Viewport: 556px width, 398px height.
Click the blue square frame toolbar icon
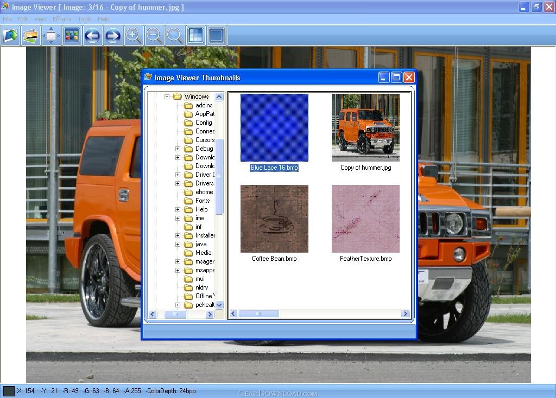(x=216, y=36)
